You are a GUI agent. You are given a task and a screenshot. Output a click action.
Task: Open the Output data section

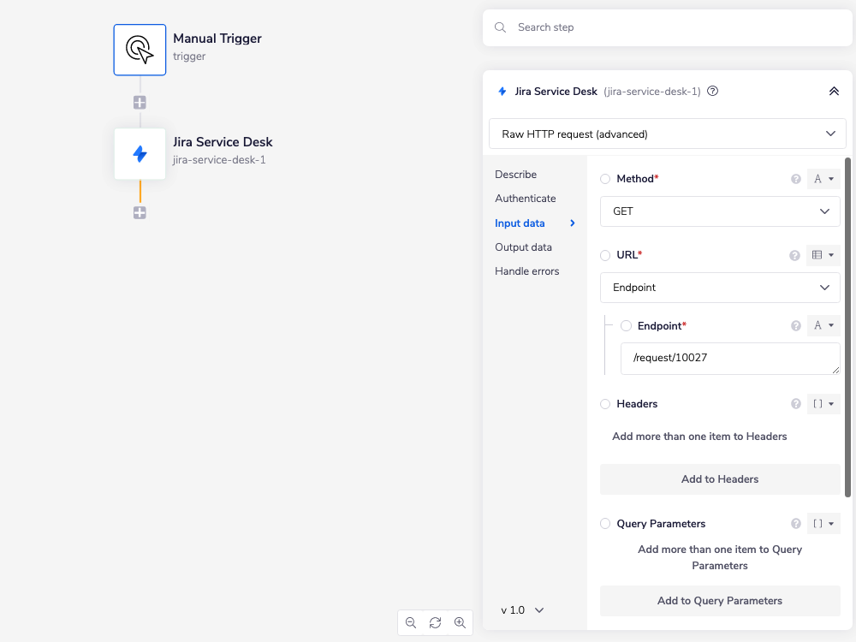pyautogui.click(x=525, y=247)
